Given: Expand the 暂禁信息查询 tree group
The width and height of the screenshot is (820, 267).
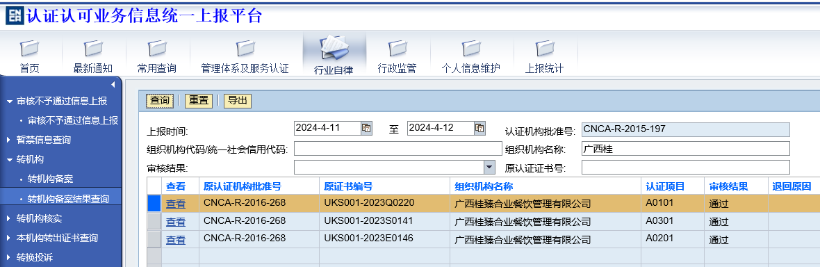Looking at the screenshot, I should click(x=9, y=140).
